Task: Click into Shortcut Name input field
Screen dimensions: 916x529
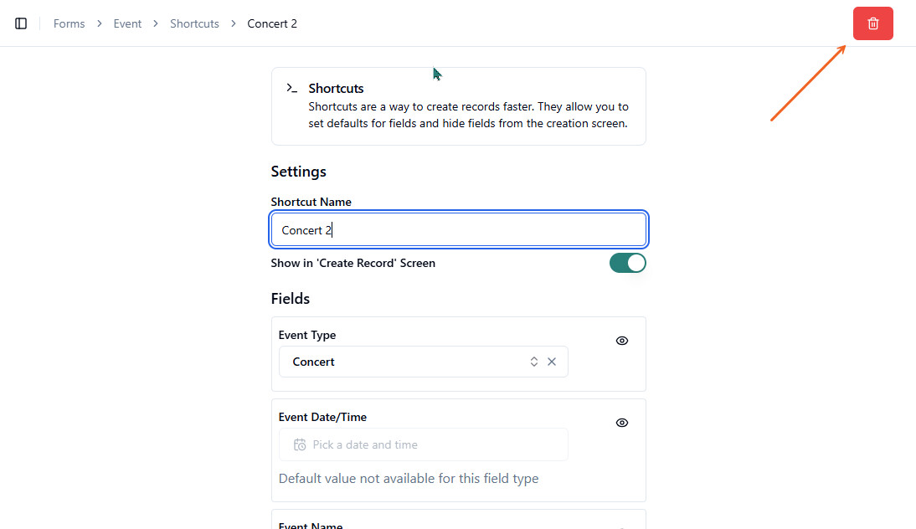Action: (459, 229)
